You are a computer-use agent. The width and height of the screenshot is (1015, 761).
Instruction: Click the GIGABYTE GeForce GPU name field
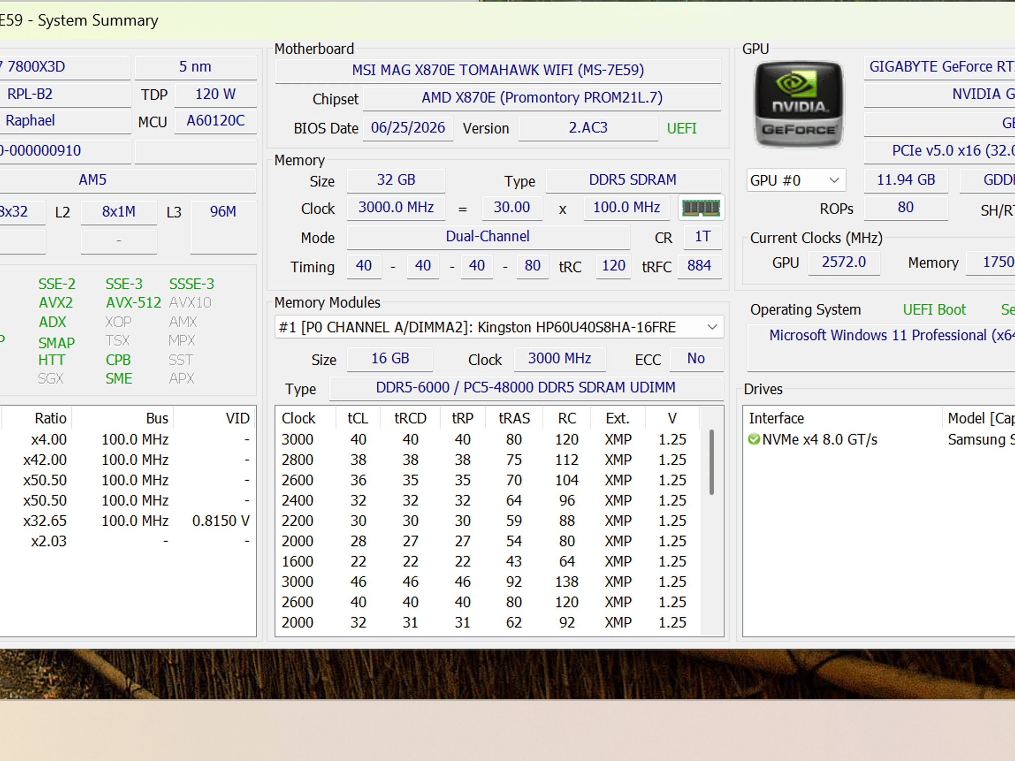click(940, 67)
